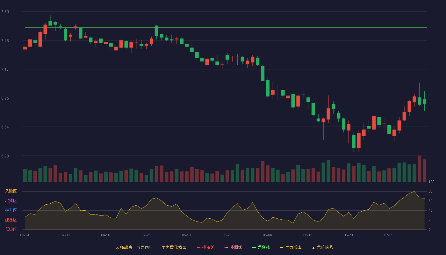The image size is (446, 255).
Task: Click the first red candlestick on 03-24
Action: click(25, 48)
